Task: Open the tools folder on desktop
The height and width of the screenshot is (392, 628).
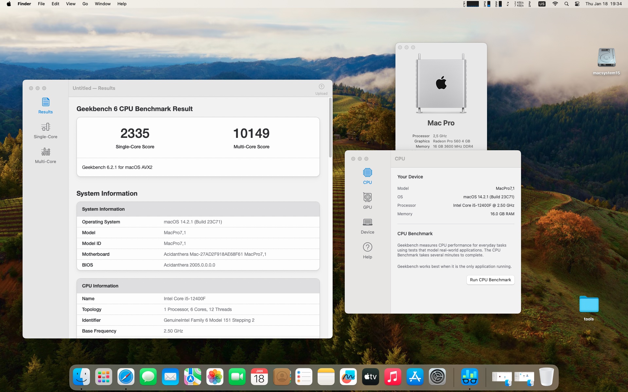Action: (589, 305)
